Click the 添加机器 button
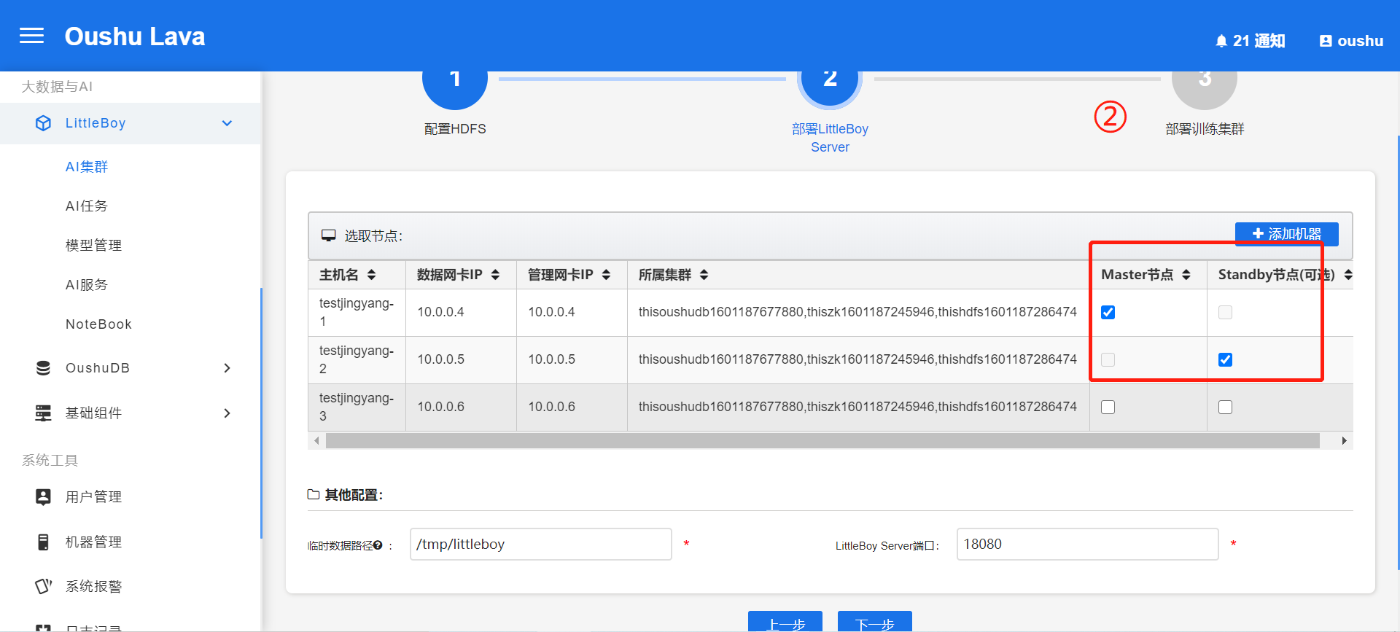Viewport: 1400px width, 632px height. 1286,234
